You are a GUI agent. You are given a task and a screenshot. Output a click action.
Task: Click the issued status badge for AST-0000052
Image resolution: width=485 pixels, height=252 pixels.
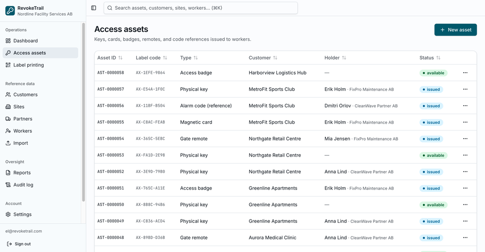(431, 172)
